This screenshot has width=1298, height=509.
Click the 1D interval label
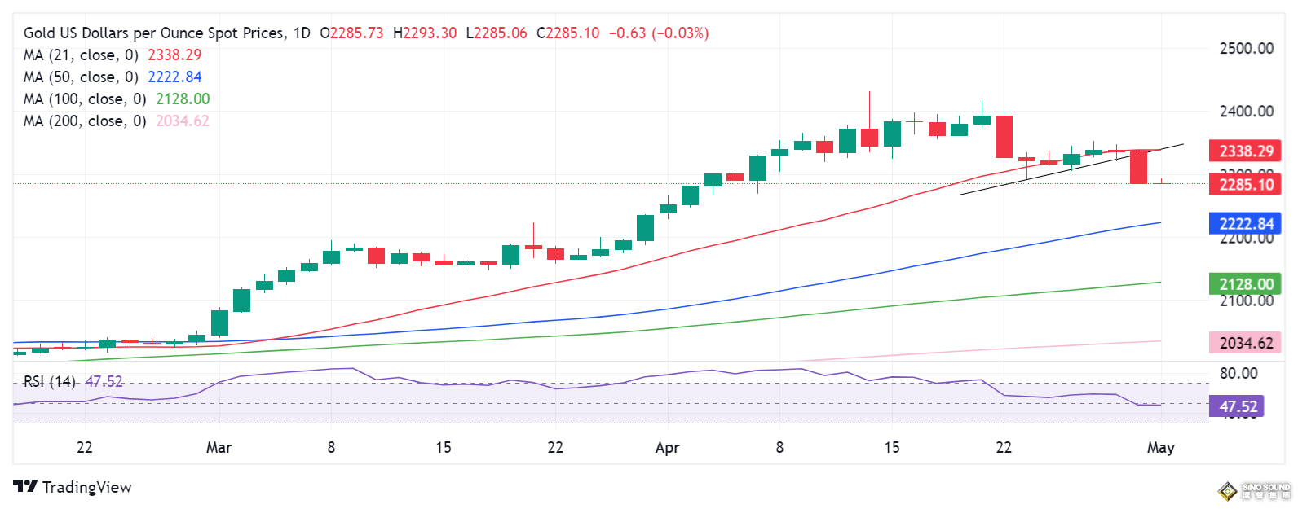(x=302, y=33)
